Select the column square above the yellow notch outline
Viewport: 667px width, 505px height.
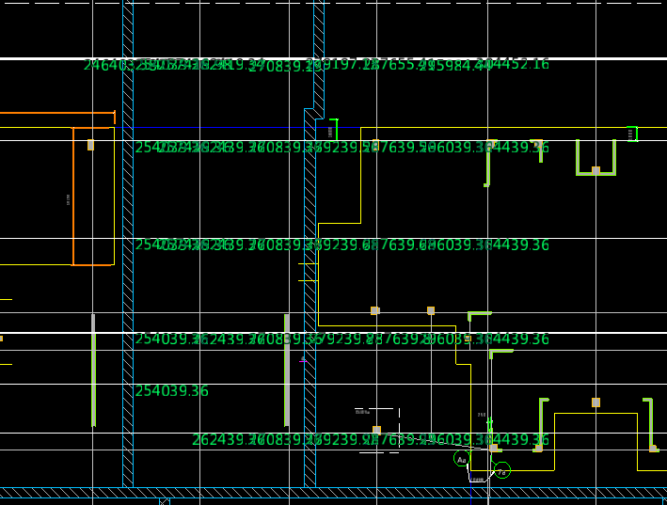pos(596,402)
